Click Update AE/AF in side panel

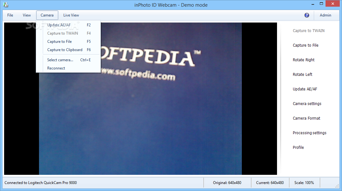[305, 89]
